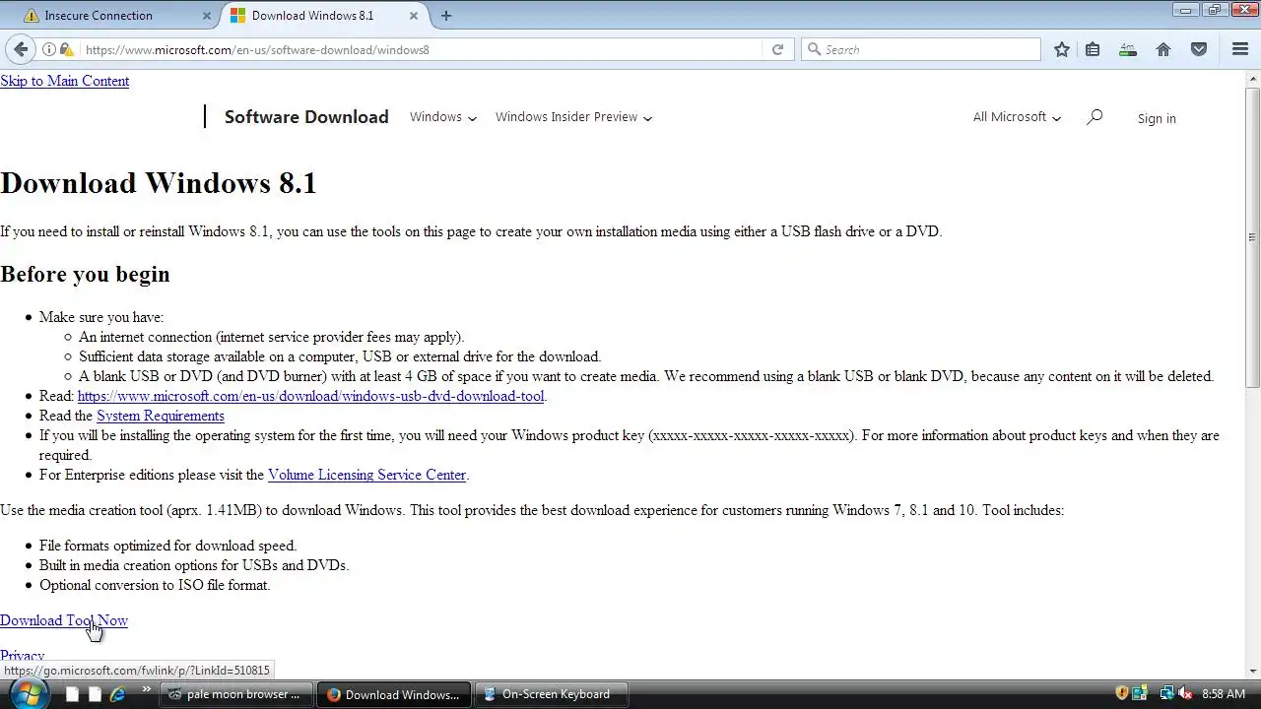This screenshot has height=709, width=1261.
Task: Click the padlock warning icon in address bar
Action: click(x=66, y=49)
